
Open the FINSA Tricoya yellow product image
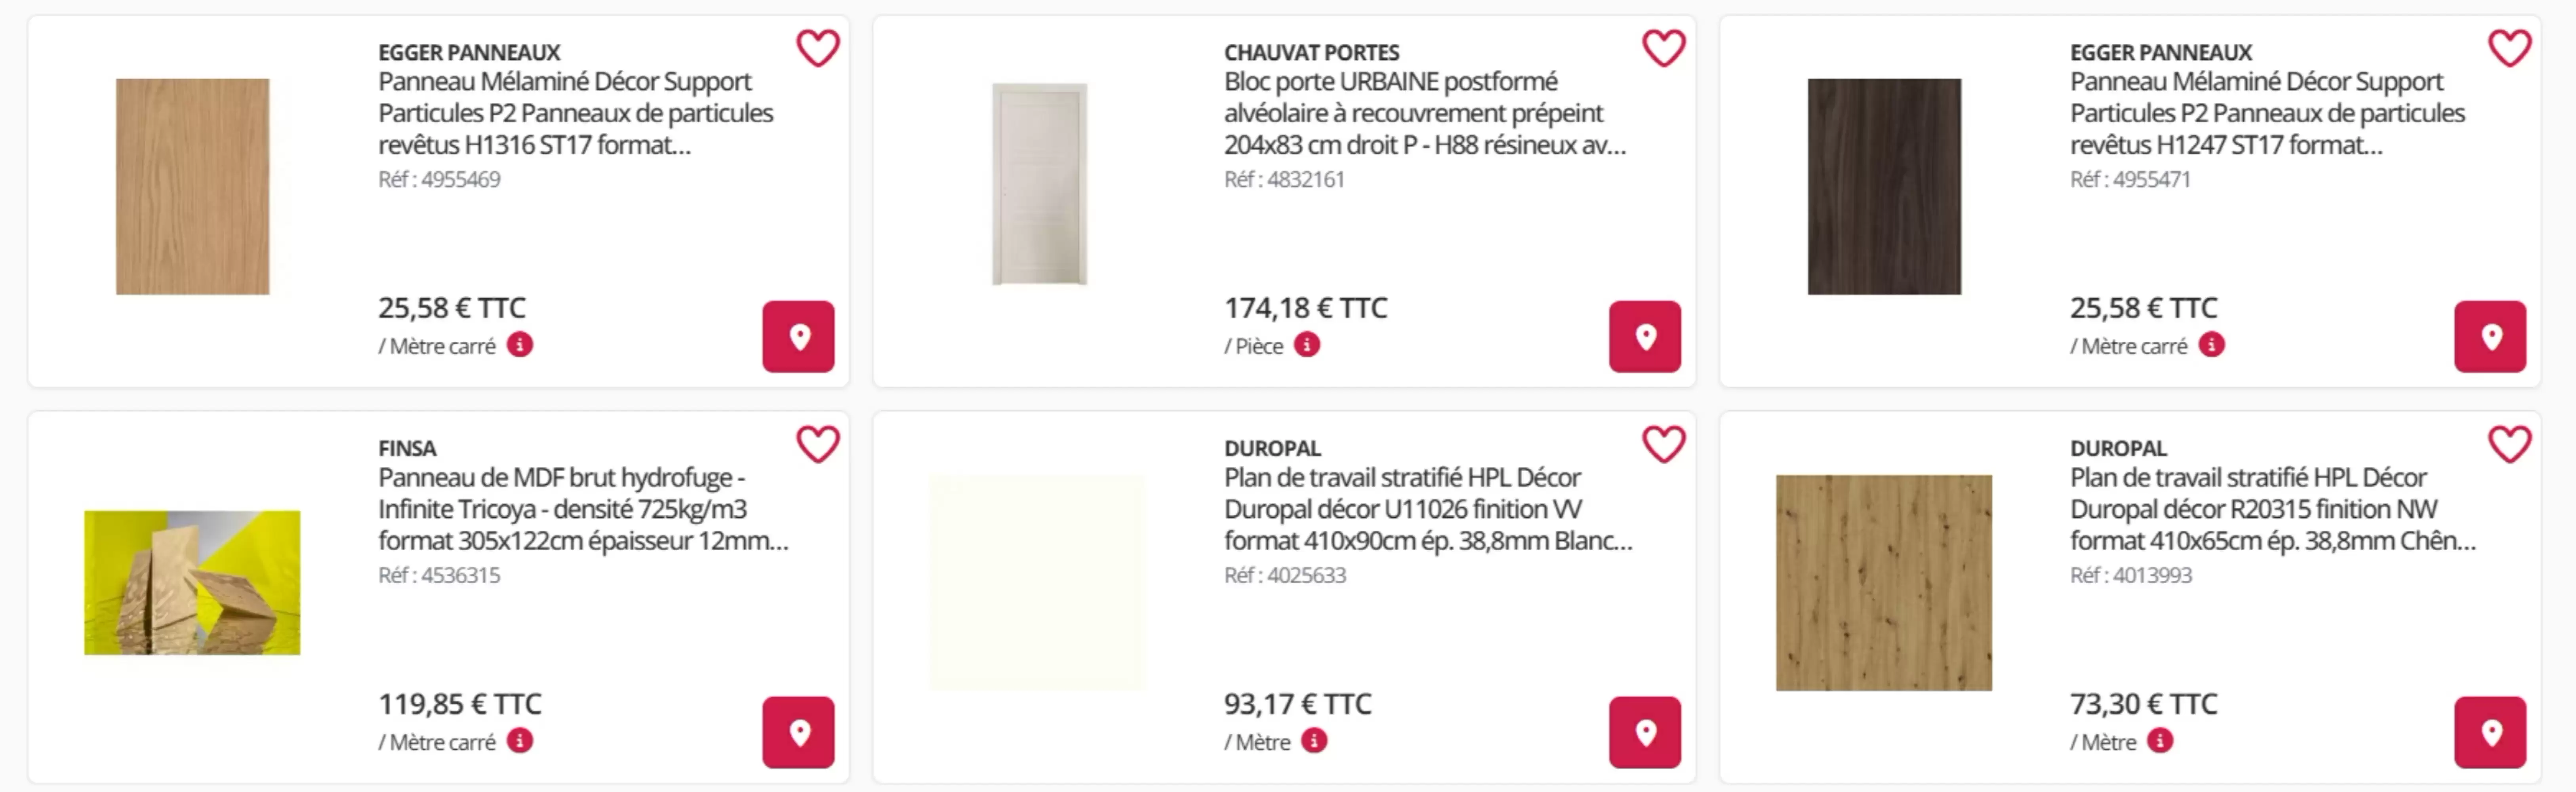[192, 583]
